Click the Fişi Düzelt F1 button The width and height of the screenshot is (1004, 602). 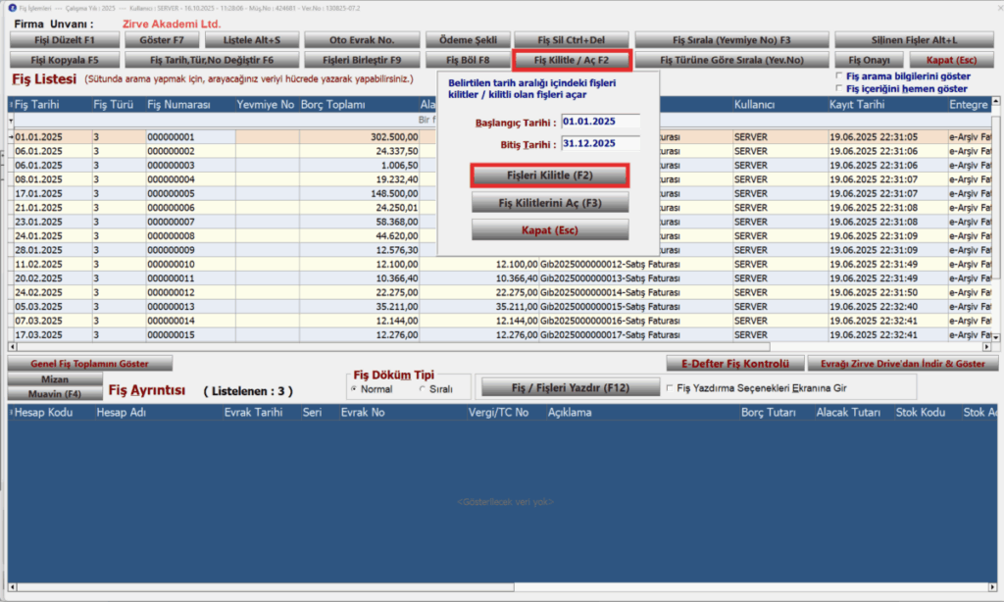click(65, 39)
